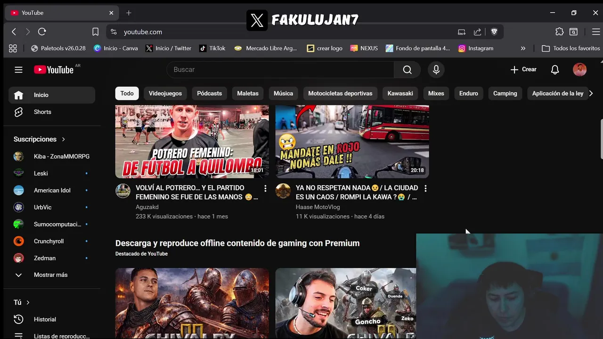Expand the Suscripciones section
Viewport: 603px width, 339px height.
click(x=40, y=139)
